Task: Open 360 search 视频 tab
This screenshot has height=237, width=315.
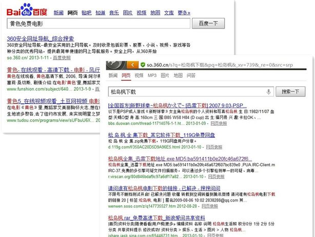Action: pyautogui.click(x=139, y=76)
